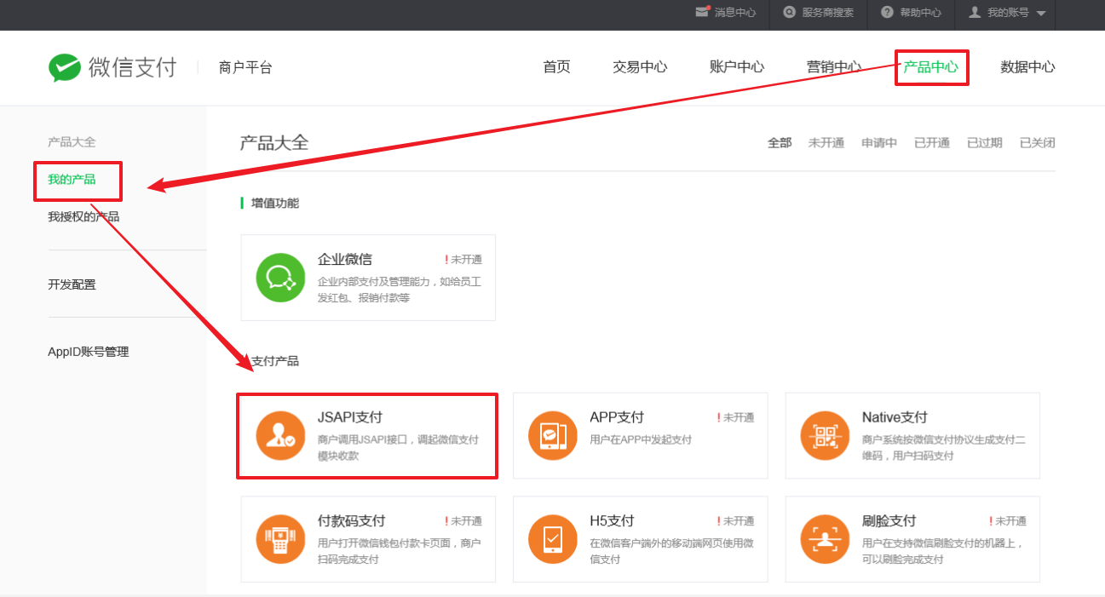This screenshot has height=597, width=1105.
Task: Click the 企业微信 green chat icon
Action: [280, 278]
